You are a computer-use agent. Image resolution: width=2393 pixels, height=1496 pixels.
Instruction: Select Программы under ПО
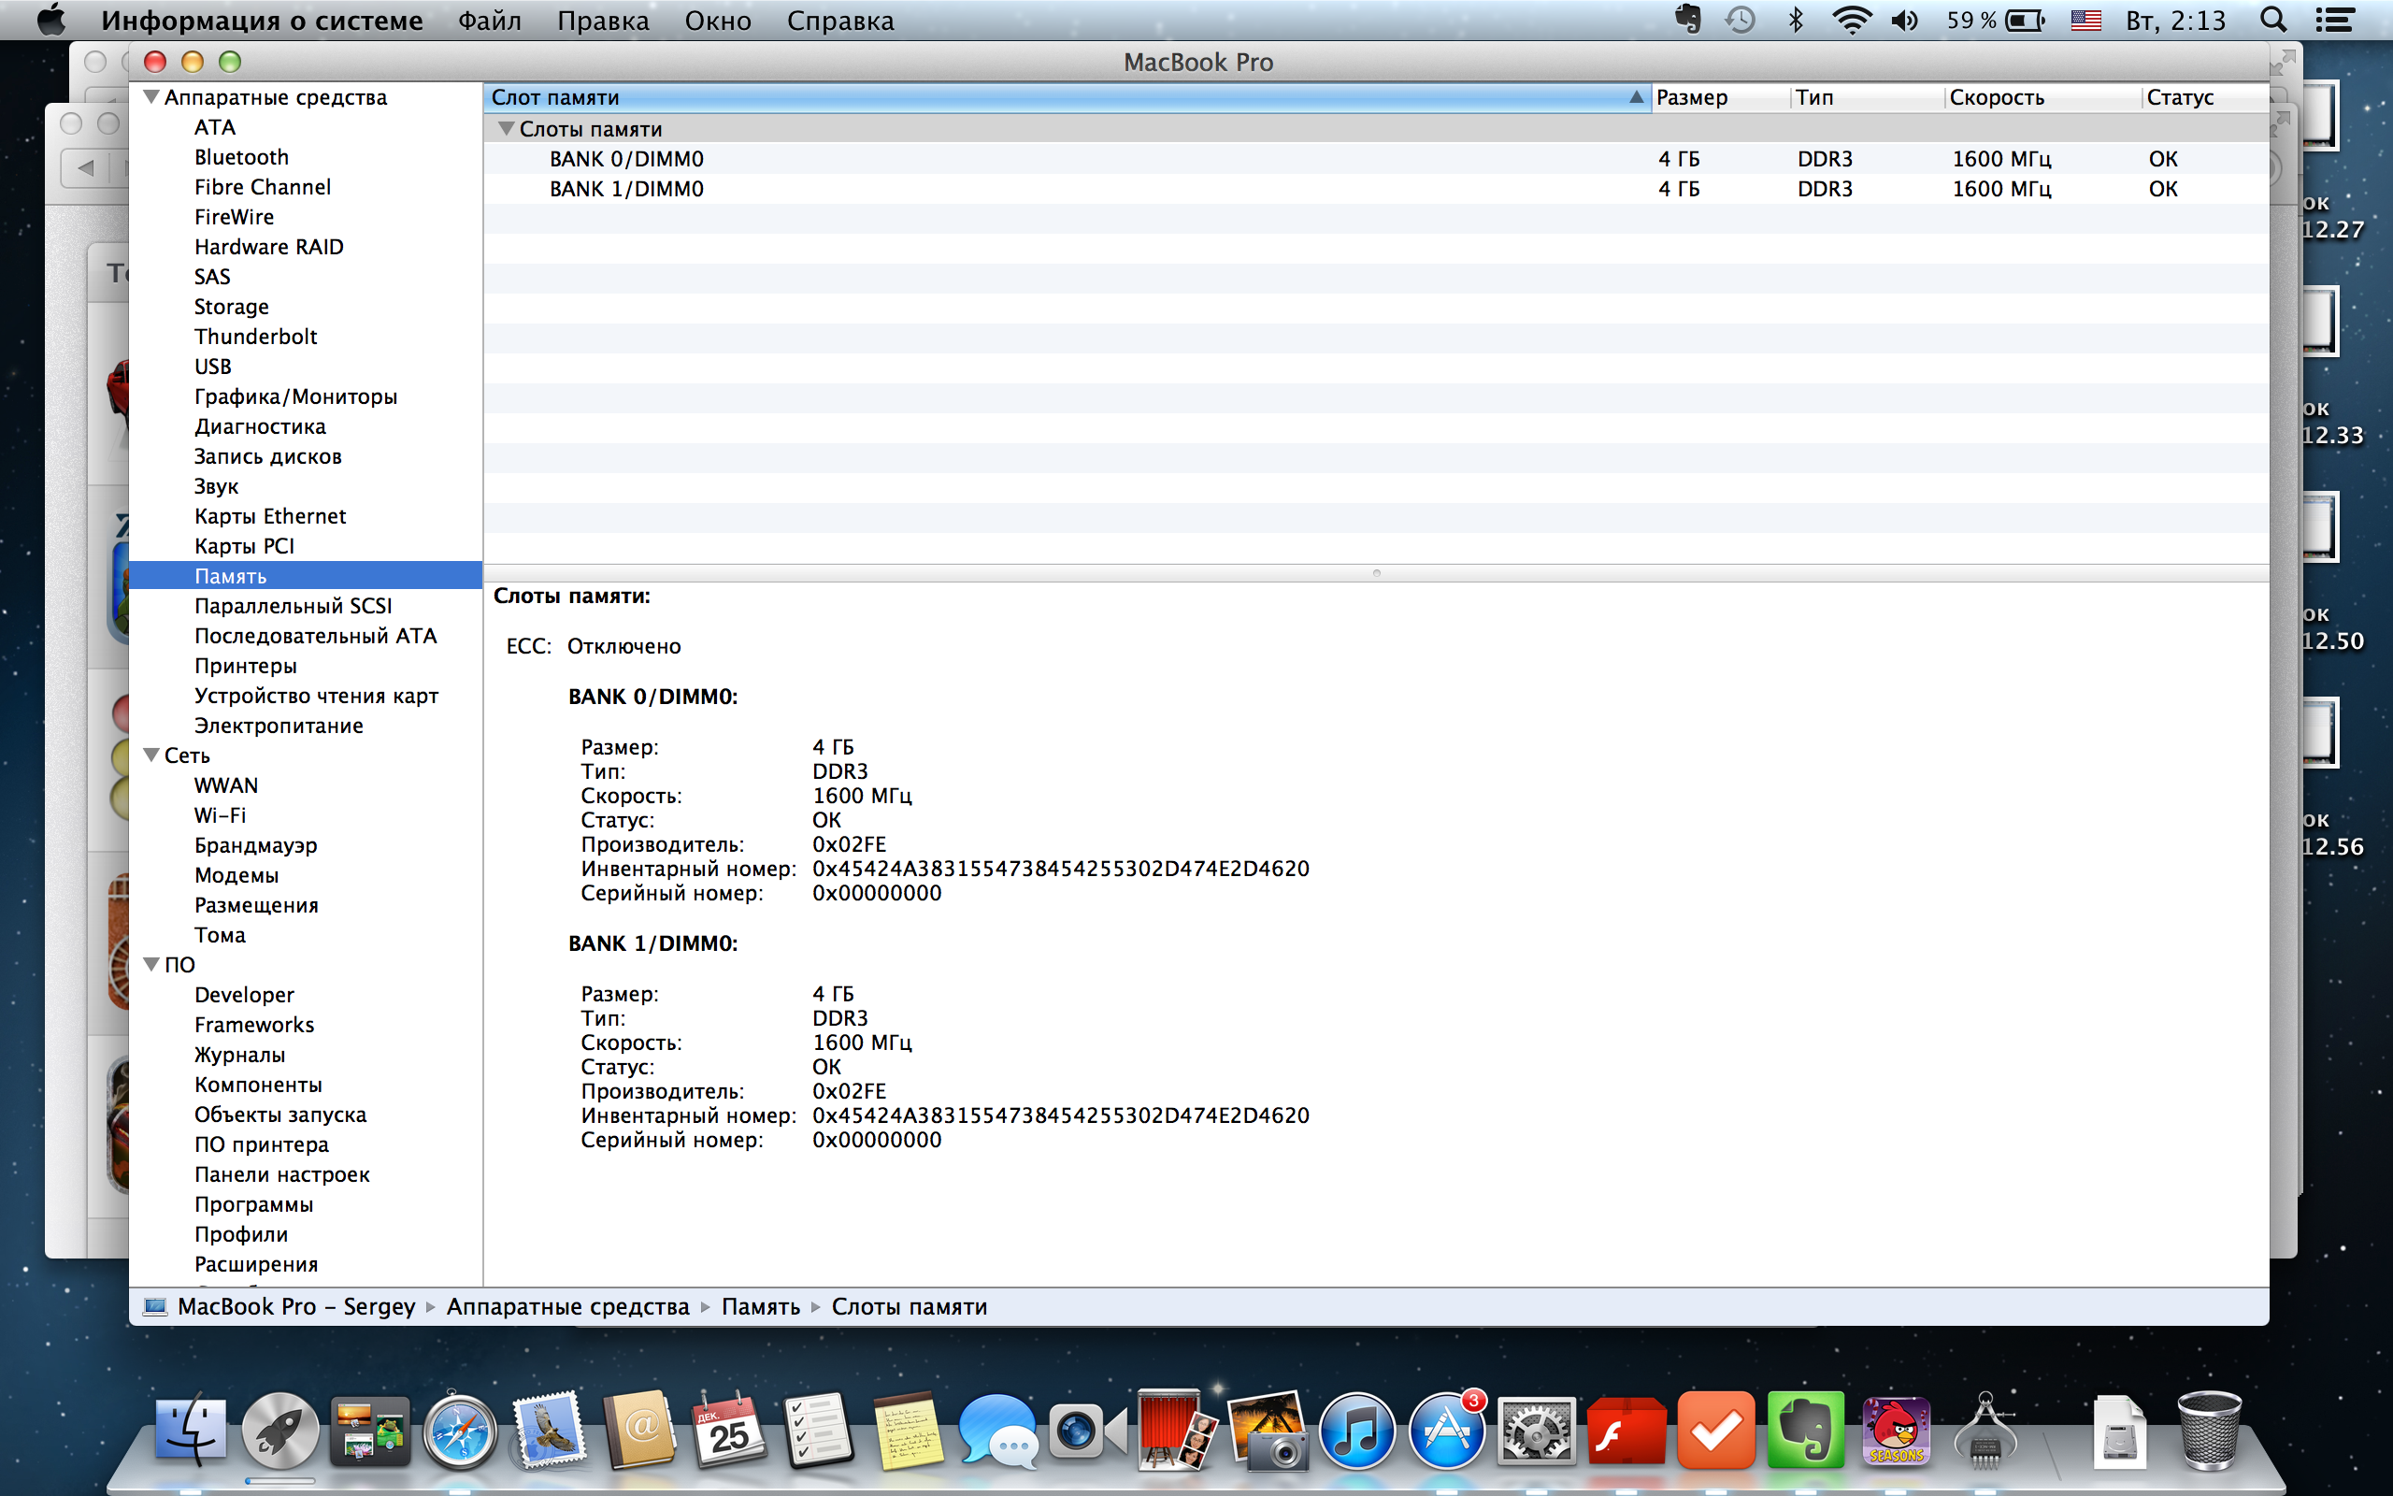coord(253,1204)
